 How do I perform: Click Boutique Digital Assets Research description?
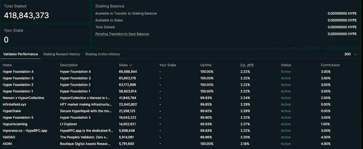[85, 144]
